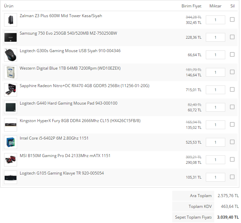Open the MSI B150M motherboard thumbnail

pyautogui.click(x=10, y=160)
